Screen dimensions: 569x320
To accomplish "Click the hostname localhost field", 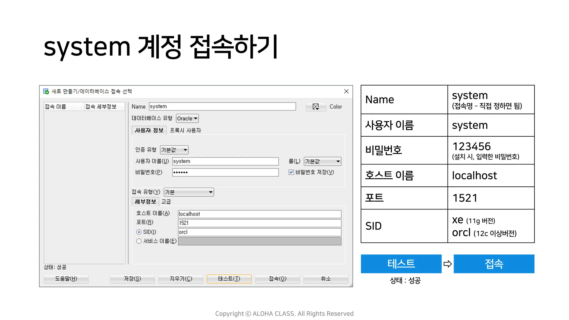I will (259, 214).
